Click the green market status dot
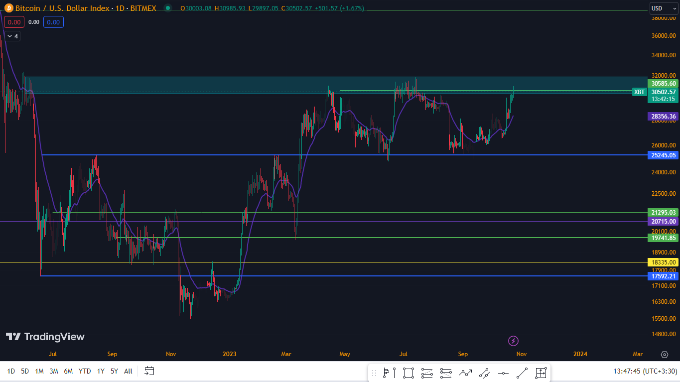 168,8
